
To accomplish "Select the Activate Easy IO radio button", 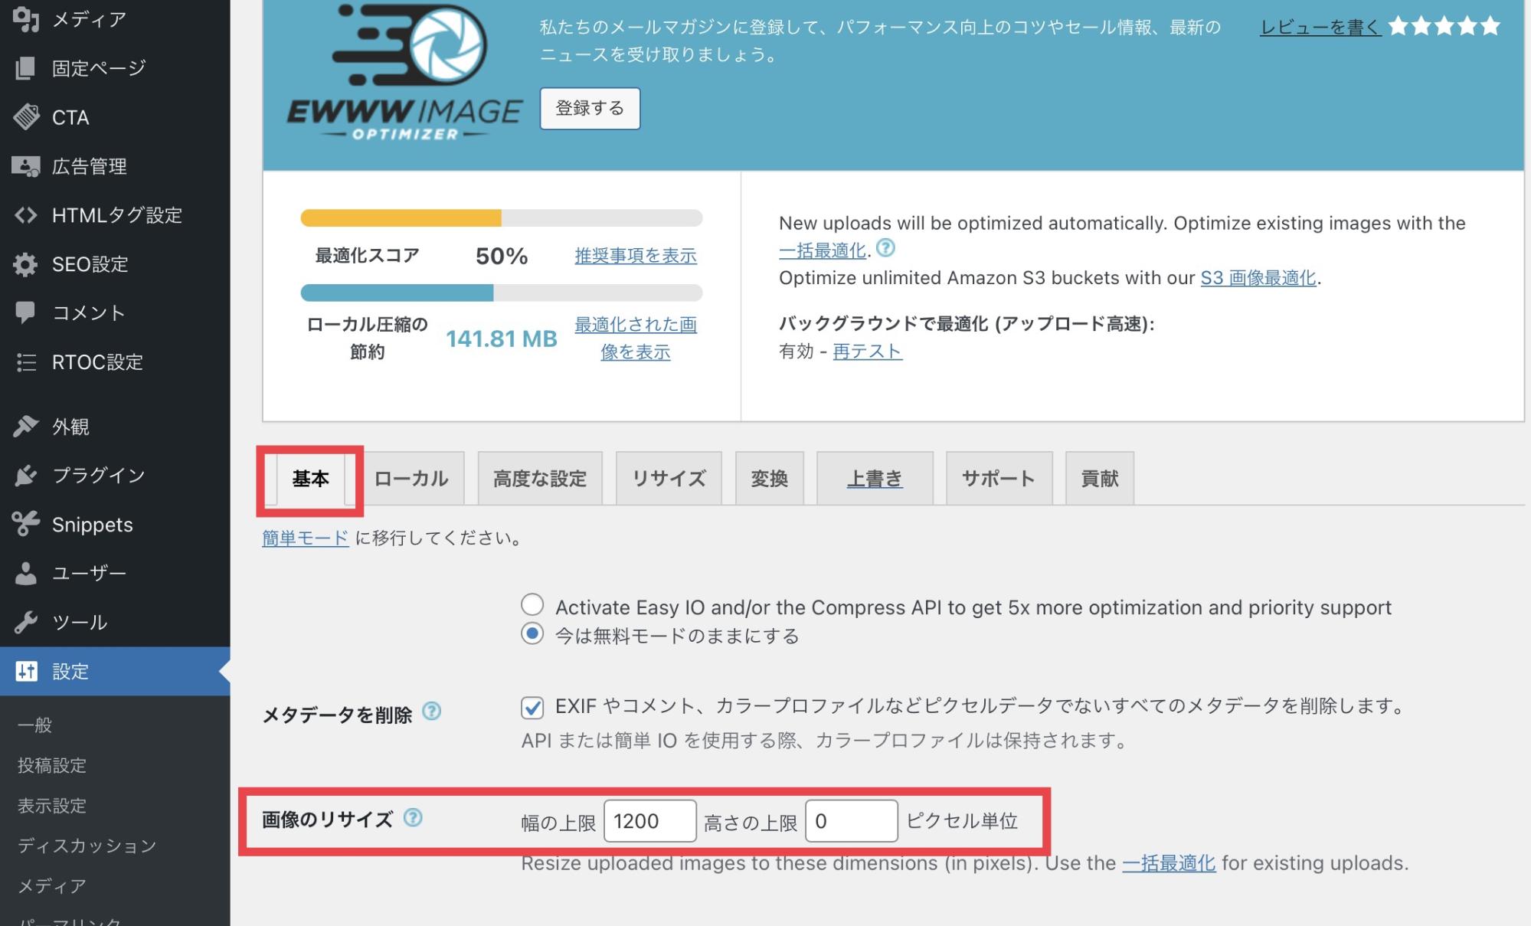I will click(532, 605).
